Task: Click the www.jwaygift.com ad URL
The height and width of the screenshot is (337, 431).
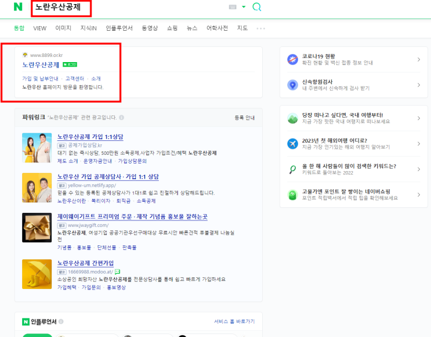Action: click(x=88, y=226)
